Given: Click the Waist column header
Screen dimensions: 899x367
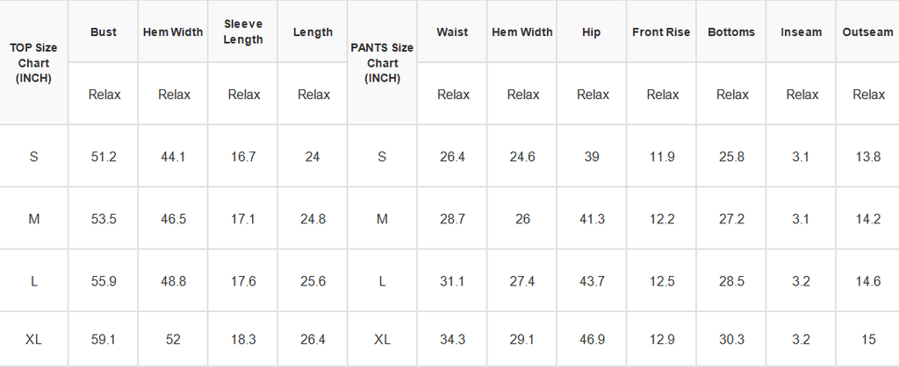Looking at the screenshot, I should [x=452, y=32].
